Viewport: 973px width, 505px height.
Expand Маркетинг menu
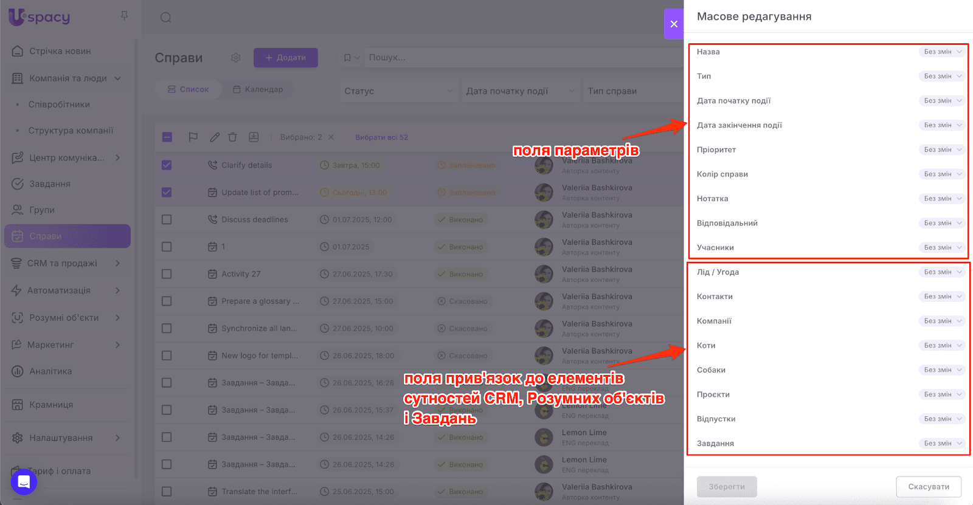pos(118,345)
